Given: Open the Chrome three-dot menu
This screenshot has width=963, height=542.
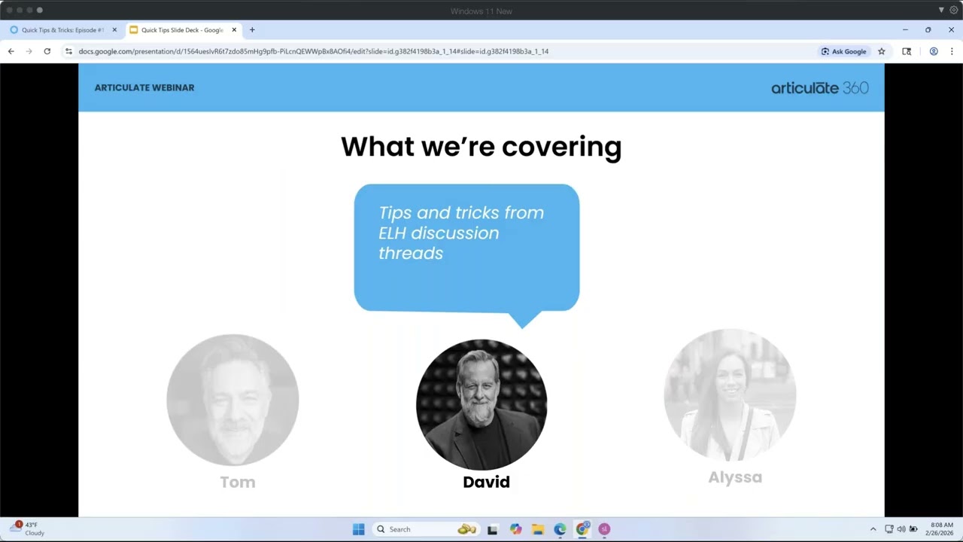Looking at the screenshot, I should [x=952, y=51].
